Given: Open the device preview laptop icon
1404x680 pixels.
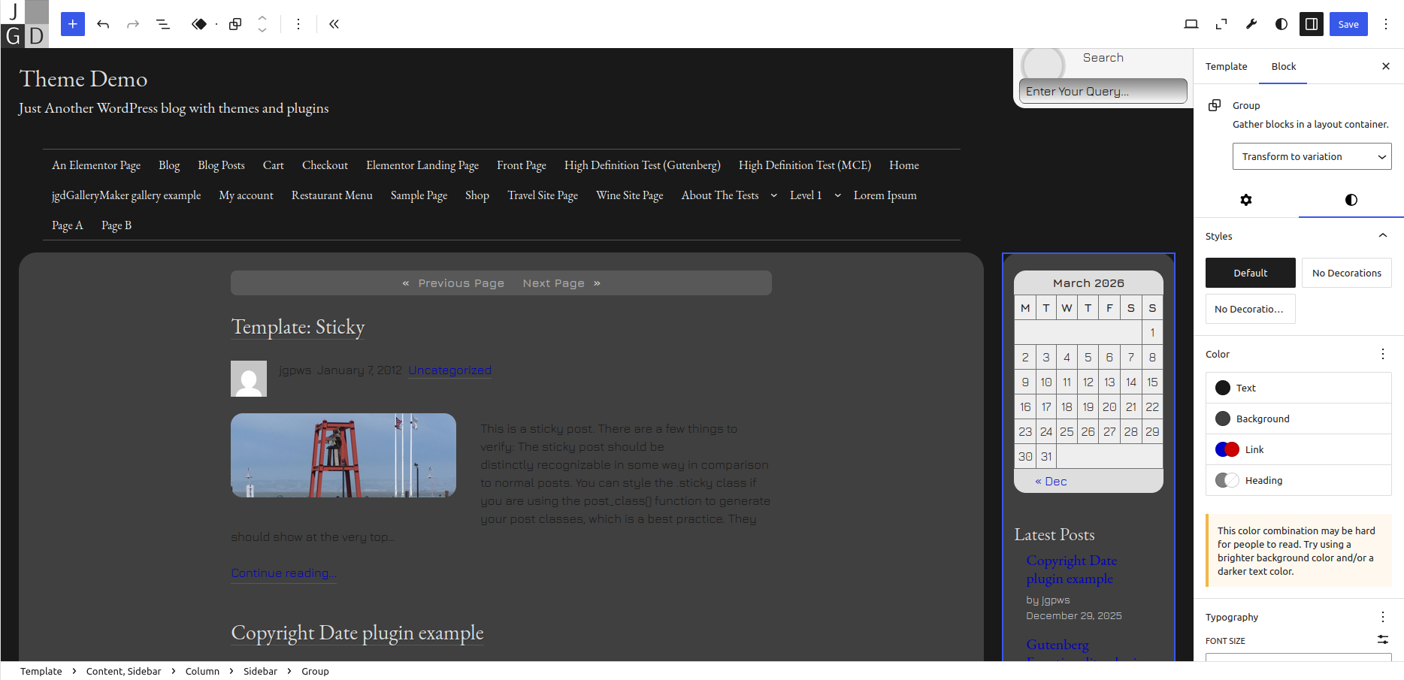Looking at the screenshot, I should coord(1191,24).
